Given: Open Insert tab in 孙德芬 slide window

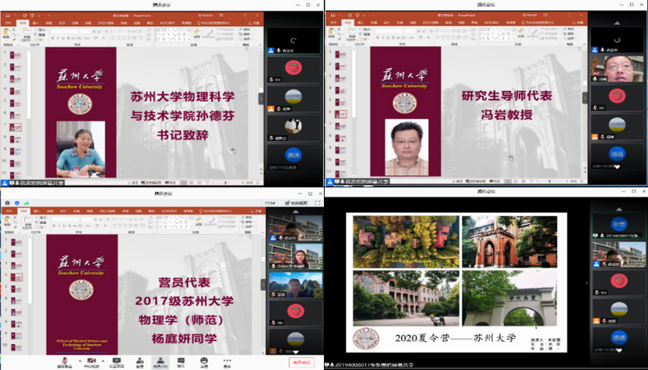Looking at the screenshot, I should point(36,23).
